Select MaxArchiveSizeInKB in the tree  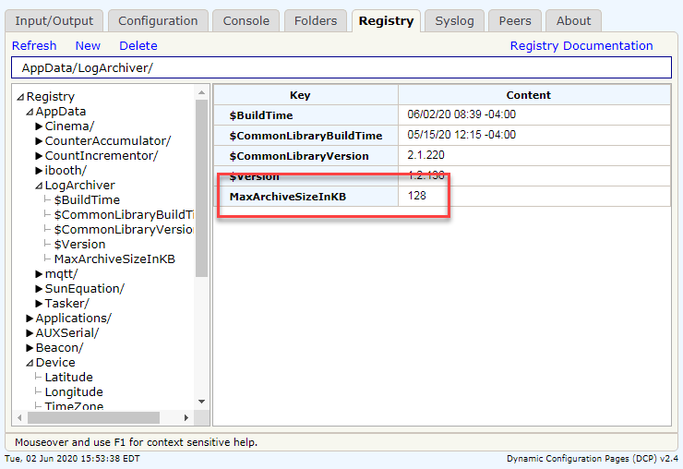tap(114, 259)
